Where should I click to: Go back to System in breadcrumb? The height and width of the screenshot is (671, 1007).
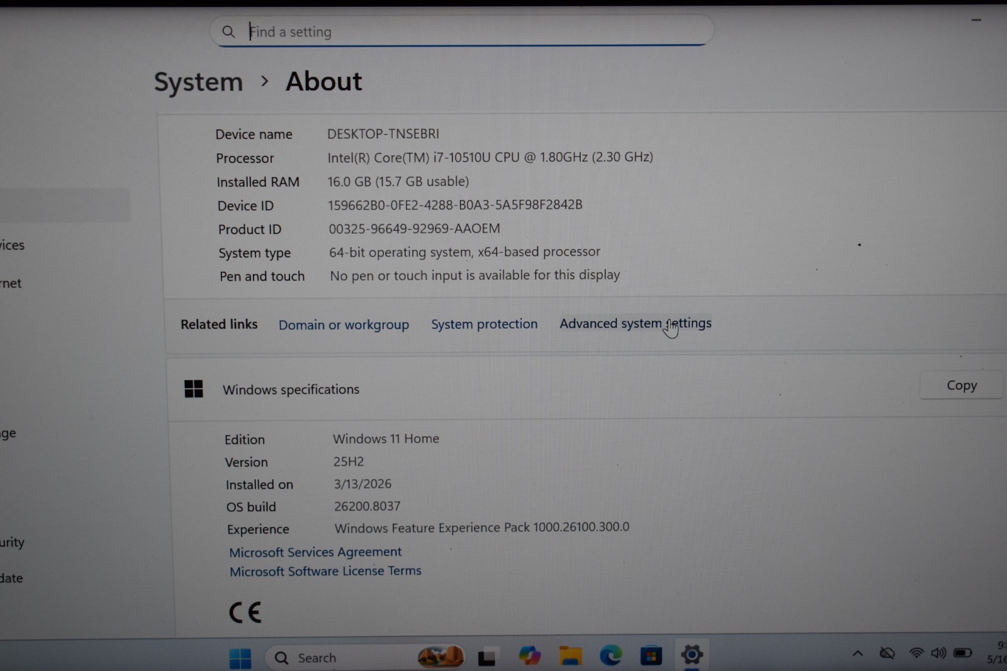coord(198,82)
